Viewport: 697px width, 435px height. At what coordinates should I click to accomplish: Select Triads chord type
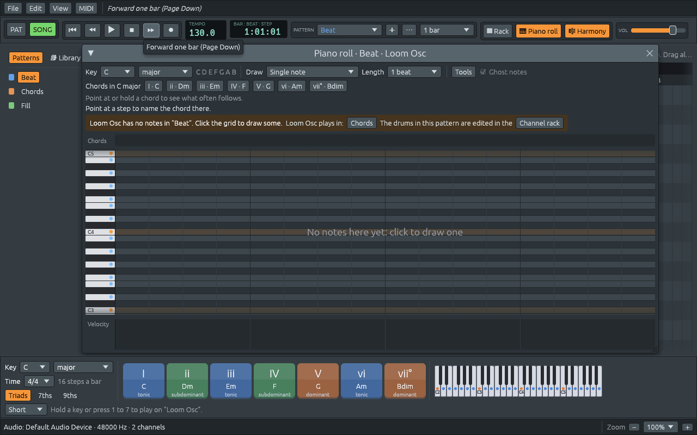(x=18, y=395)
